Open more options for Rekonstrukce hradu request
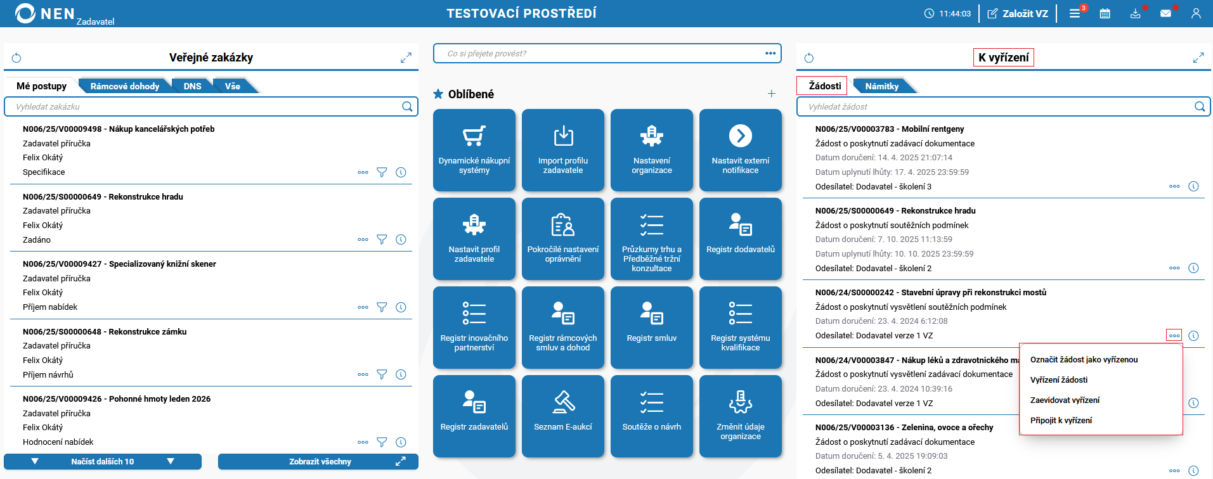Viewport: 1213px width, 479px height. pyautogui.click(x=1174, y=268)
